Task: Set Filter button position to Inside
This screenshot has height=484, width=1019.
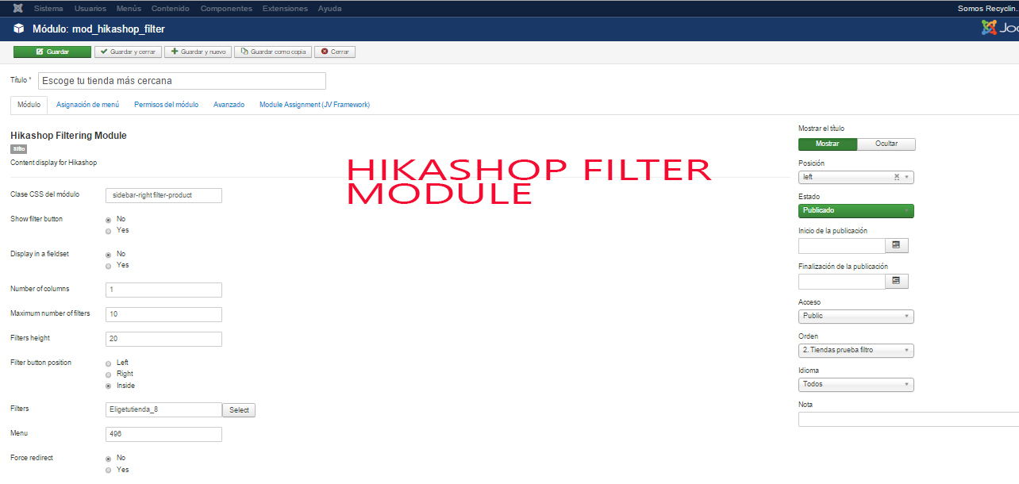Action: point(109,386)
